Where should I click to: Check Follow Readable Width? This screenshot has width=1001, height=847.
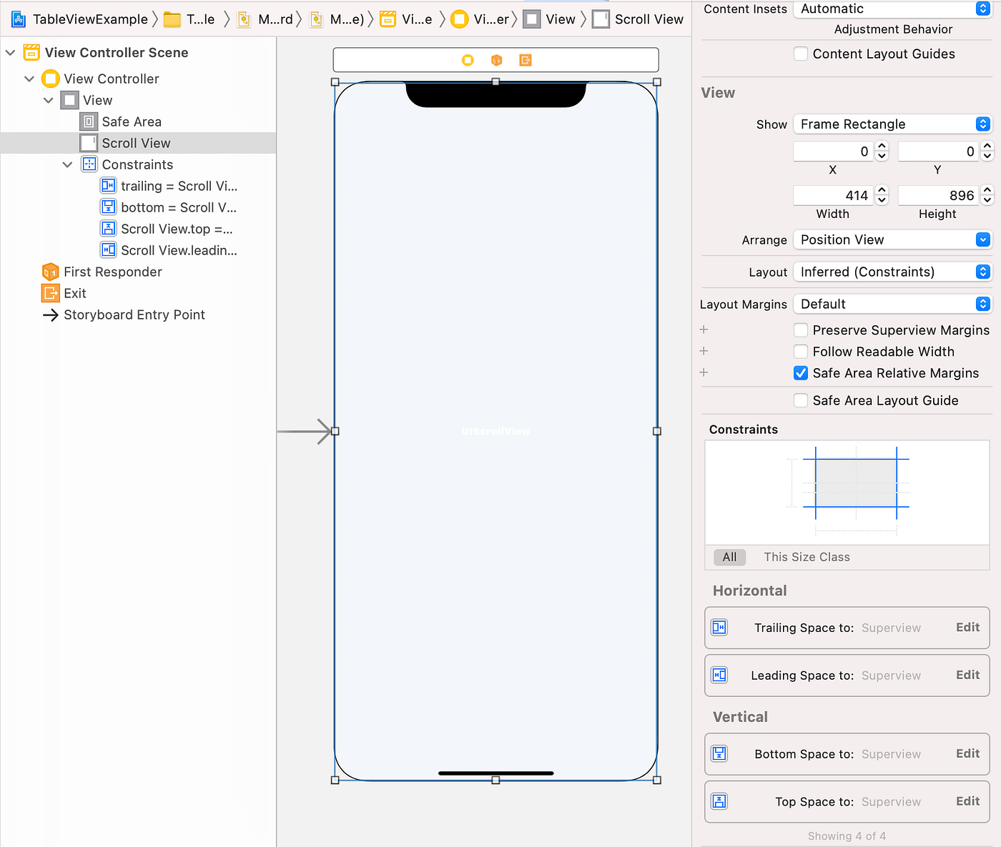pyautogui.click(x=800, y=351)
